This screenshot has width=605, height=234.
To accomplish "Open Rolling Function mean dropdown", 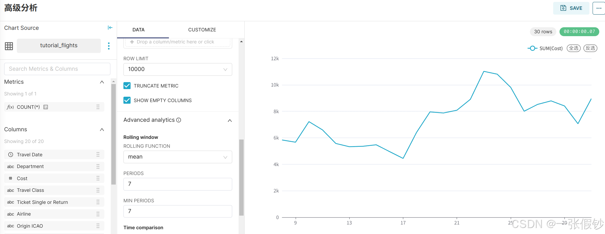I will (177, 157).
